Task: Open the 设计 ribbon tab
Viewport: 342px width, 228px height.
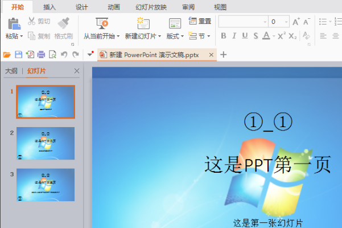Action: click(81, 7)
